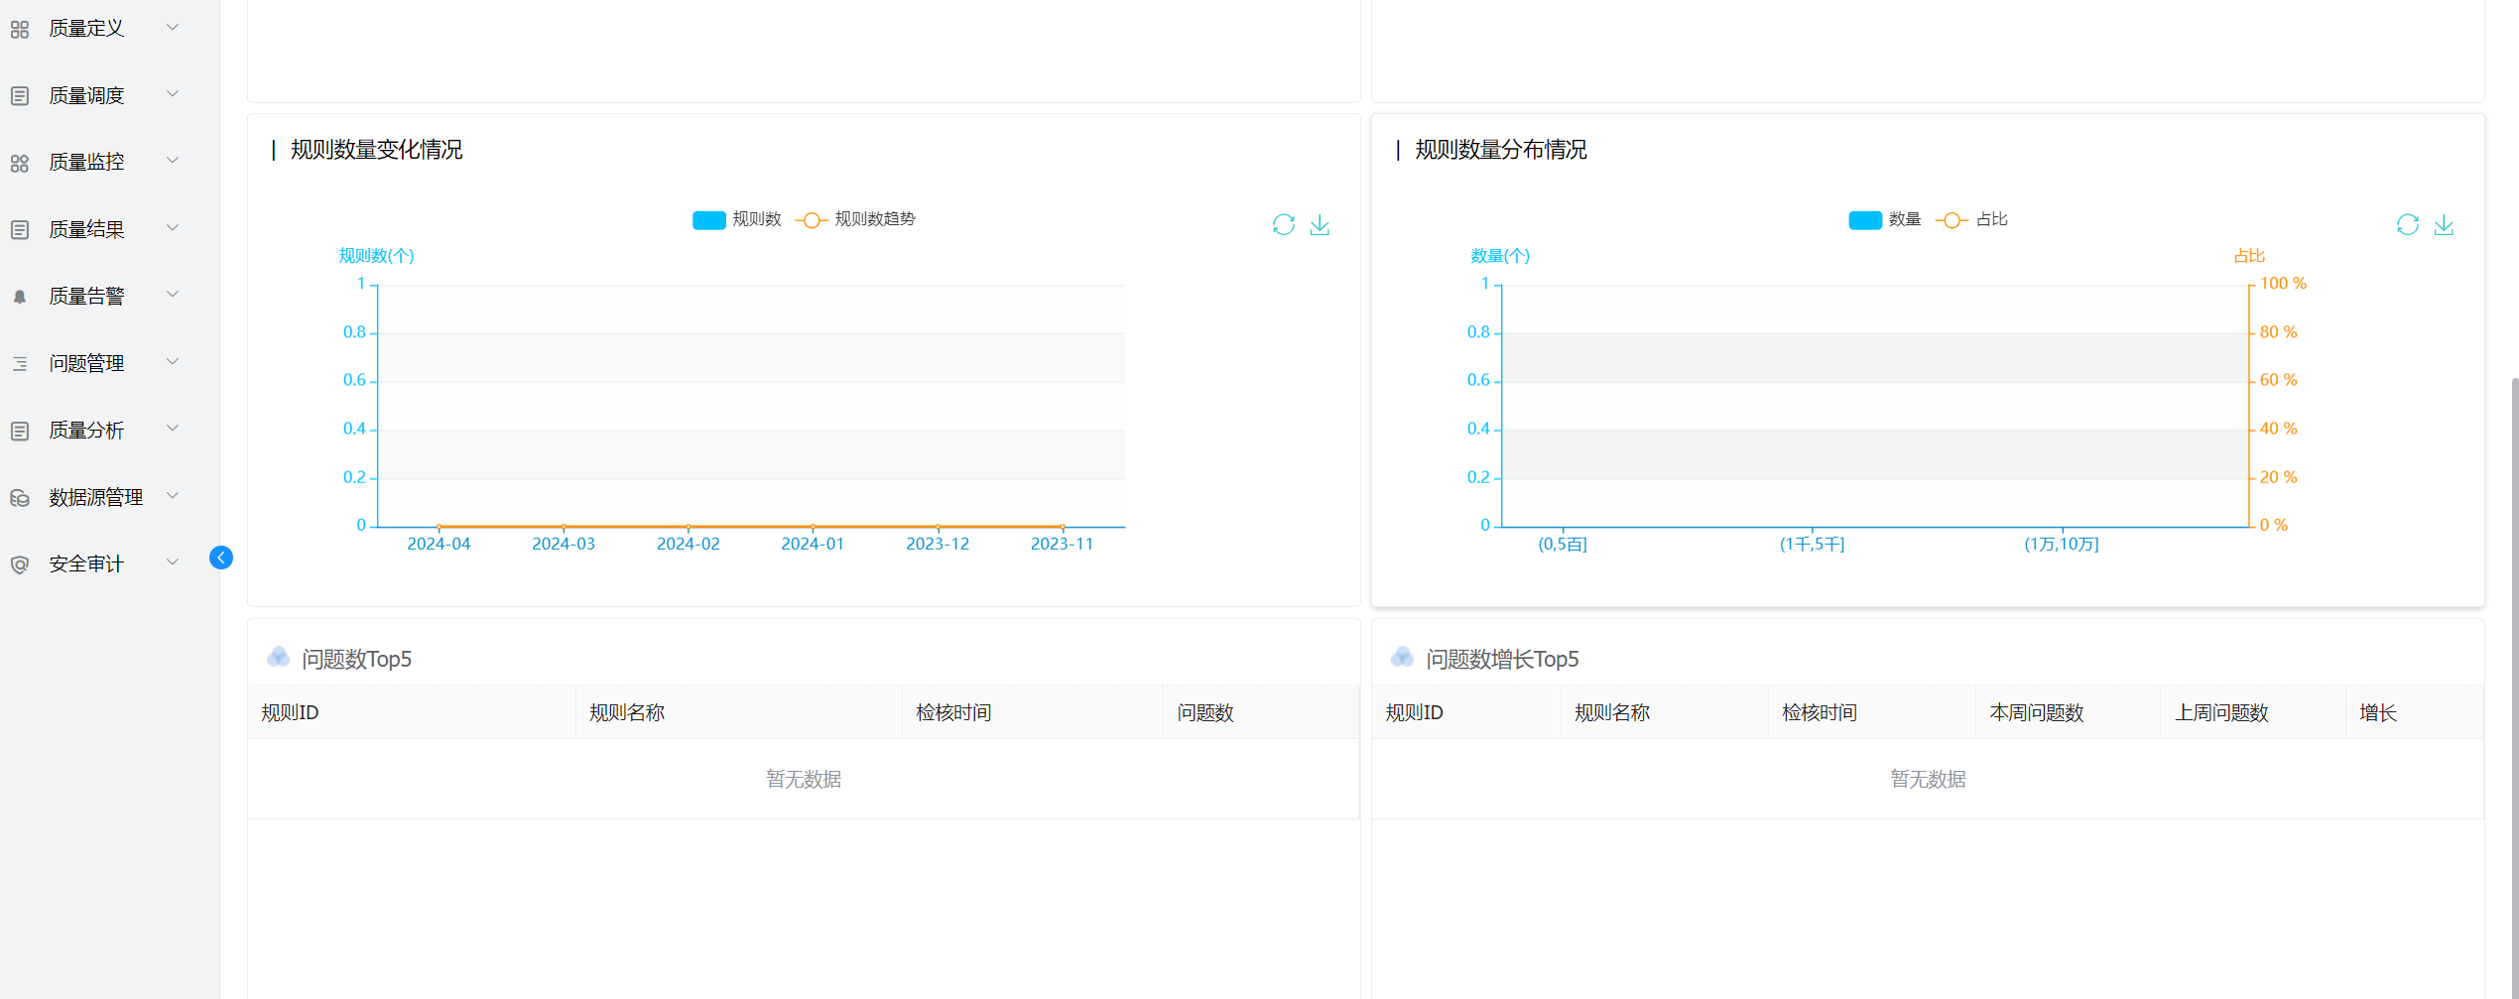Expand the 质量告警 menu chevron
Image resolution: width=2519 pixels, height=999 pixels.
click(173, 294)
